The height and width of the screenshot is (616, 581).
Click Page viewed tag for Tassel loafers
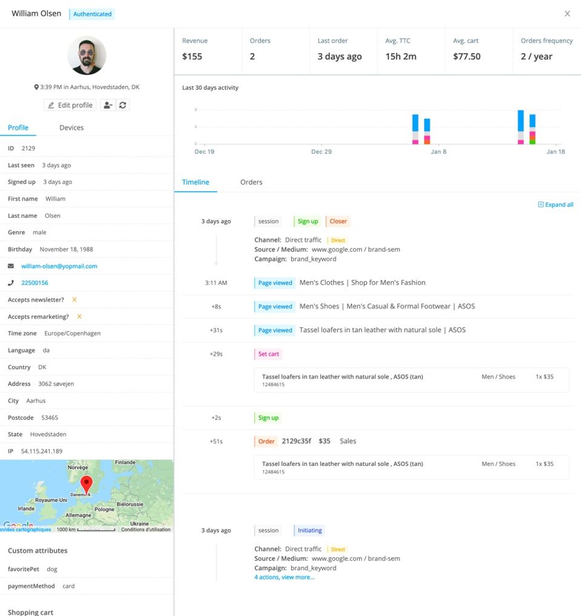275,330
